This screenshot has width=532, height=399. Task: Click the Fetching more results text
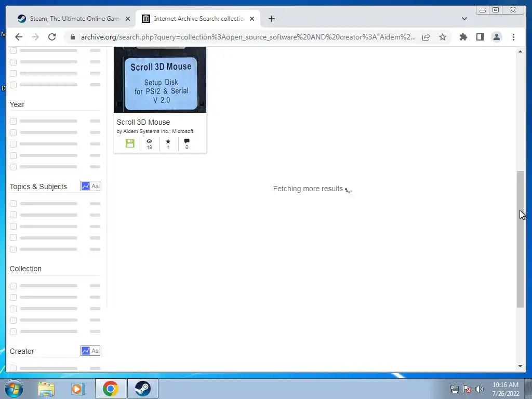[308, 189]
